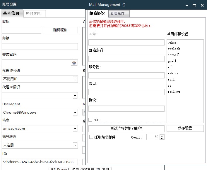
Task: Click the 服务器 input field
Action: [126, 75]
